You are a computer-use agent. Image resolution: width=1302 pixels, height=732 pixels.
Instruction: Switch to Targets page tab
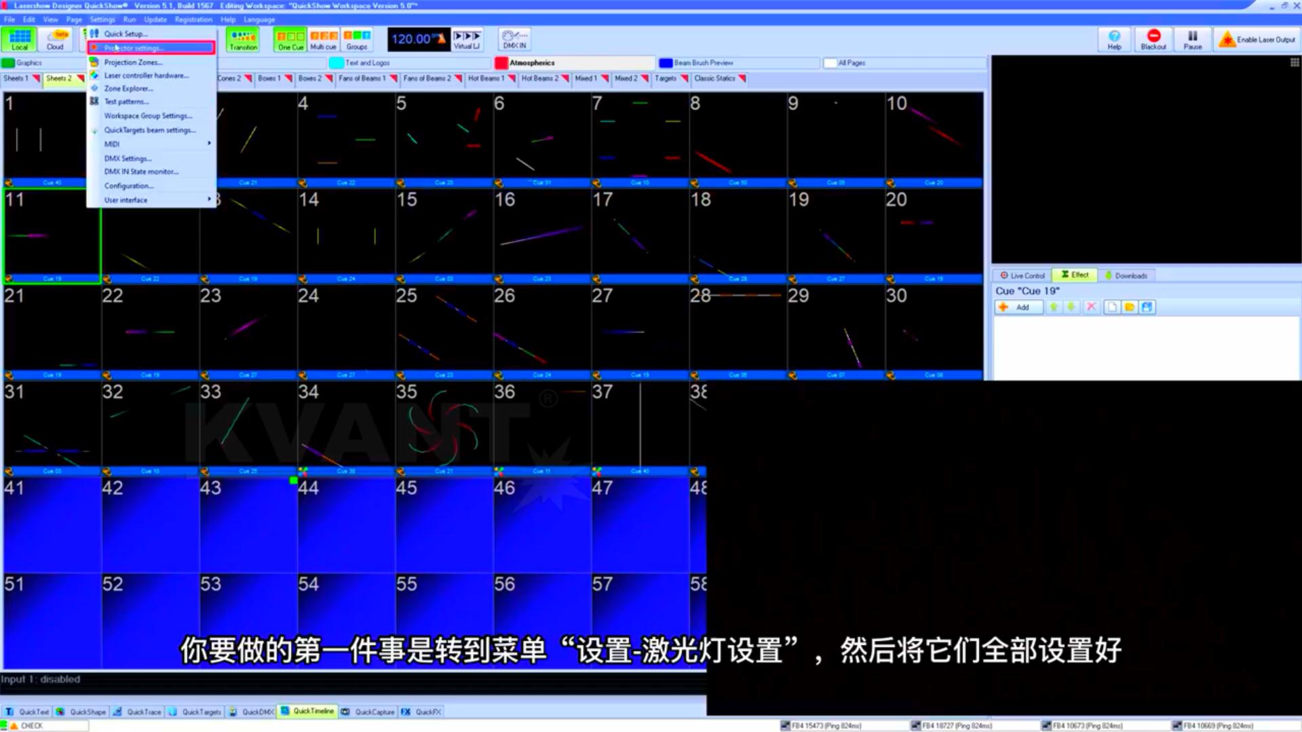(671, 79)
